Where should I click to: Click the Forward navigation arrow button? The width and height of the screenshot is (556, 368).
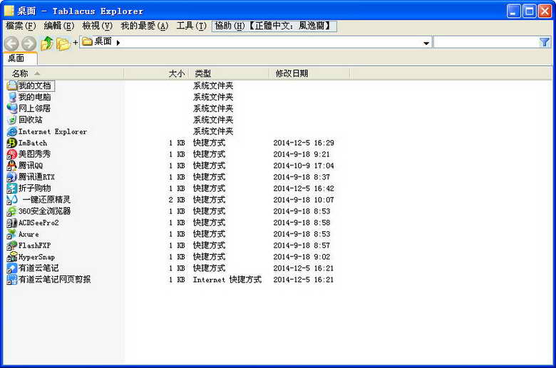tap(29, 43)
